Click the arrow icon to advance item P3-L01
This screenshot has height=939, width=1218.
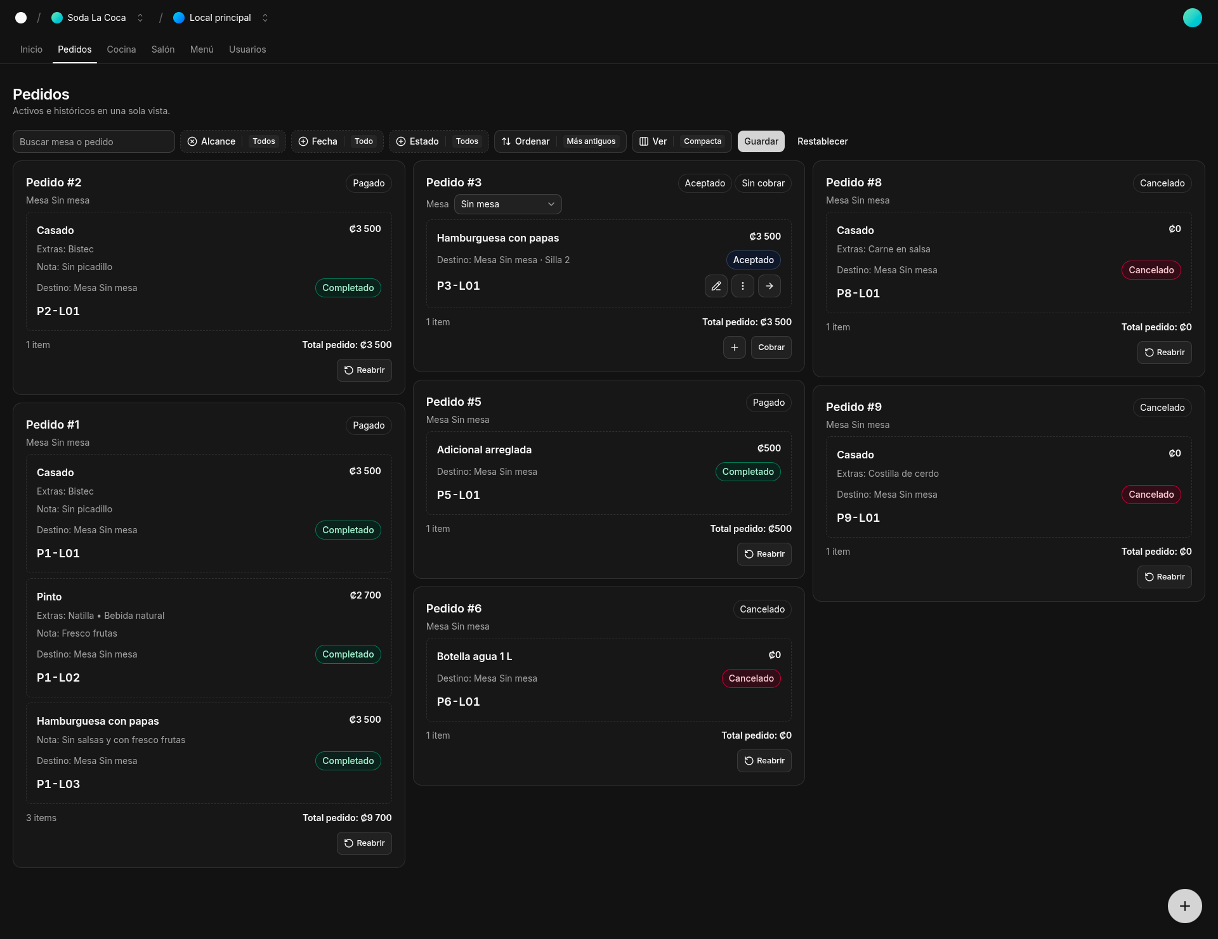769,286
